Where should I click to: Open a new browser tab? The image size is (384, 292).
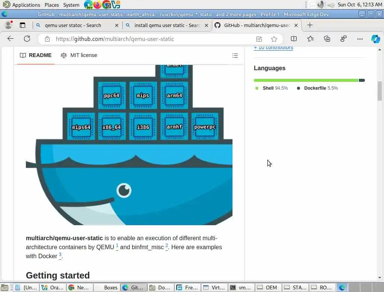coord(310,25)
